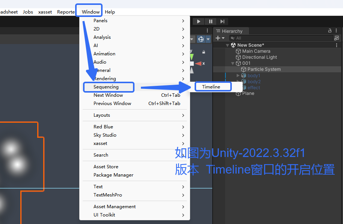This screenshot has width=343, height=224.
Task: Open the Reporter menu
Action: click(66, 12)
